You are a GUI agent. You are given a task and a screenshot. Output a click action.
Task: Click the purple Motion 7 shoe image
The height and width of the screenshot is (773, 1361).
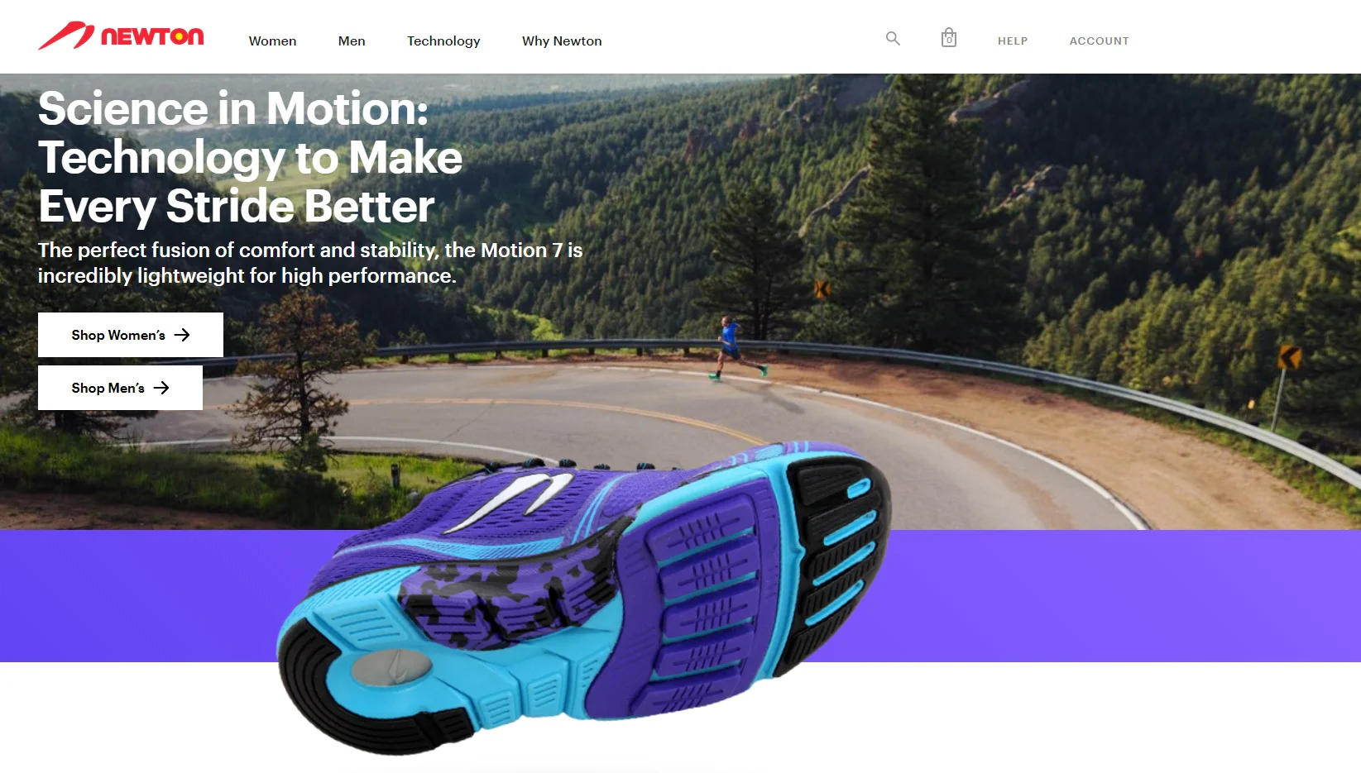click(583, 597)
